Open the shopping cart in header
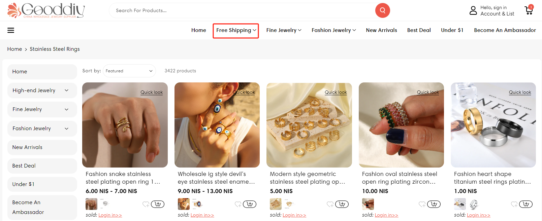Screen dimensions: 542x221 point(529,10)
